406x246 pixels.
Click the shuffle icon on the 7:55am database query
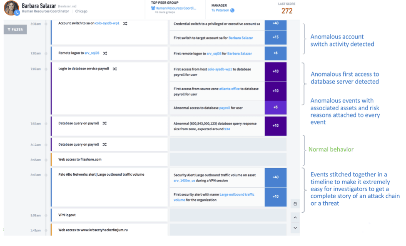click(x=105, y=123)
